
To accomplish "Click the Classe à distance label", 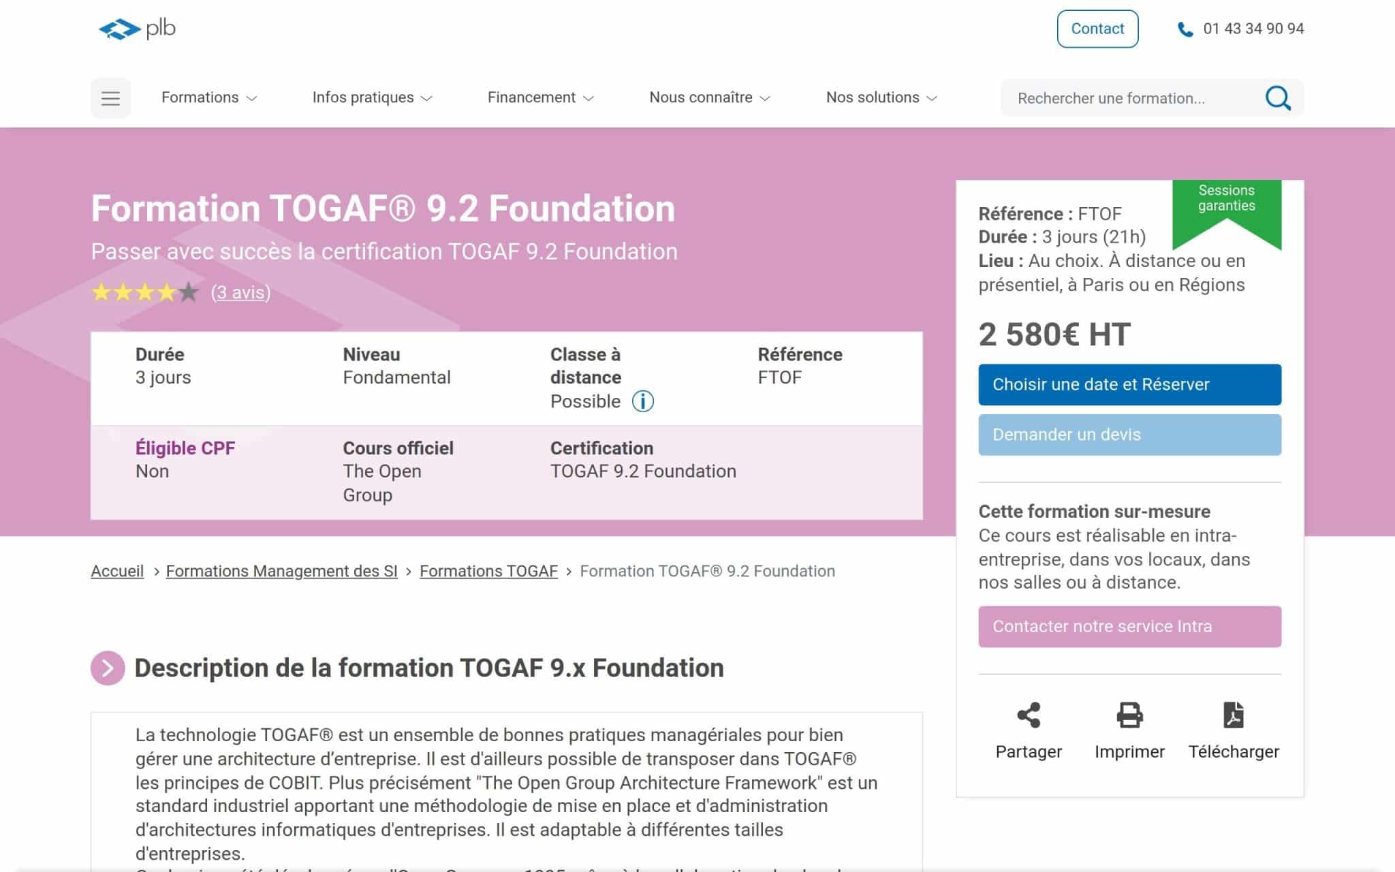I will click(x=586, y=366).
